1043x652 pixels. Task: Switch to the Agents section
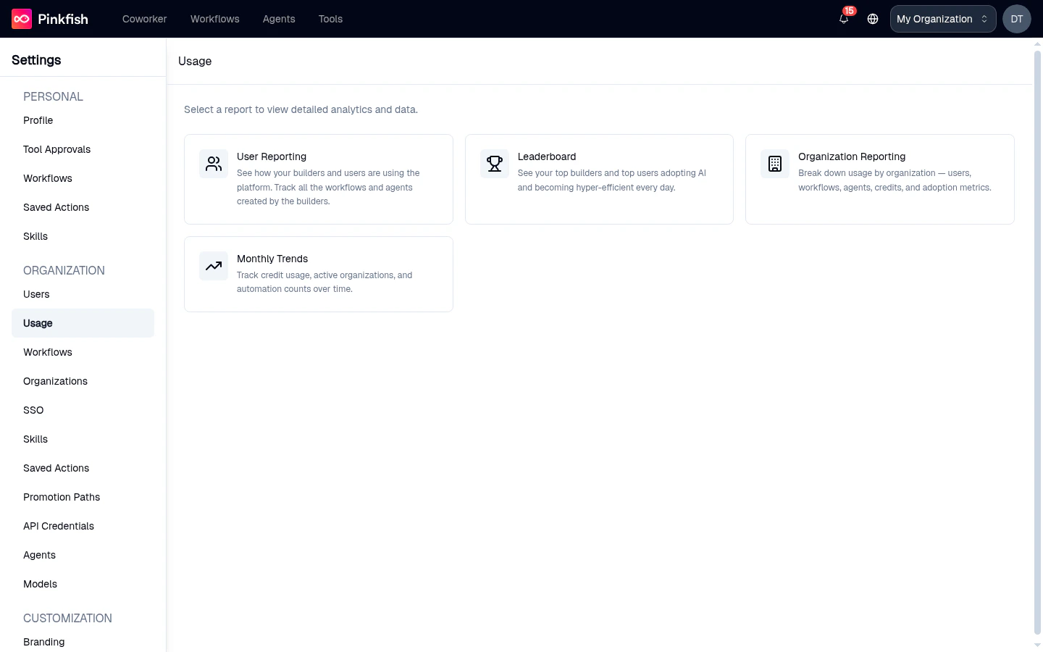click(x=279, y=19)
